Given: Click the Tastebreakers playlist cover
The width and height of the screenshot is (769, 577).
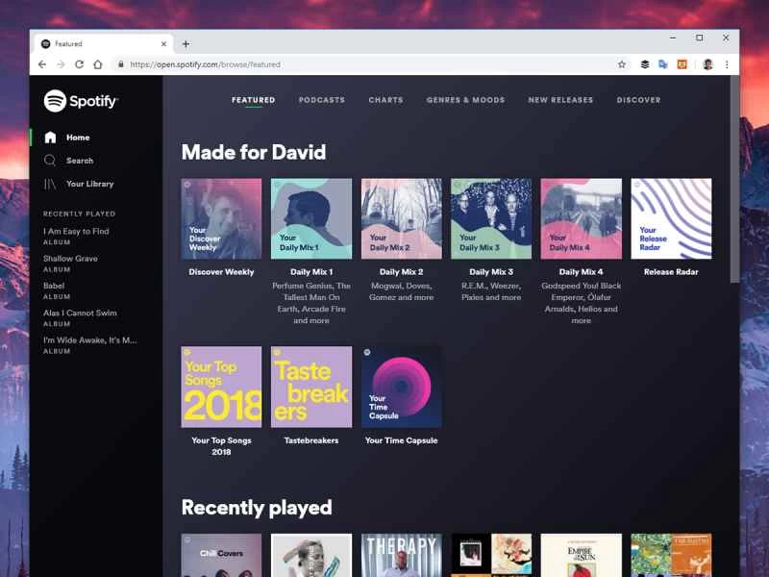Looking at the screenshot, I should click(x=311, y=386).
